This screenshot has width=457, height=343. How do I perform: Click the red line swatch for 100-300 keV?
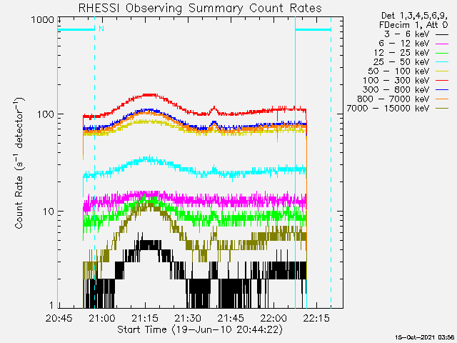442,81
